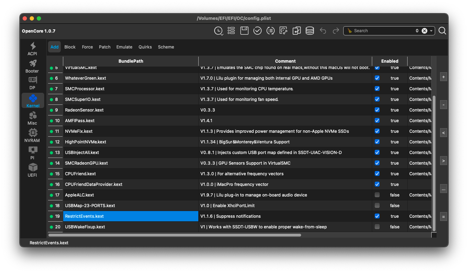Click the '+' add row button
468x273 pixels.
click(x=444, y=77)
